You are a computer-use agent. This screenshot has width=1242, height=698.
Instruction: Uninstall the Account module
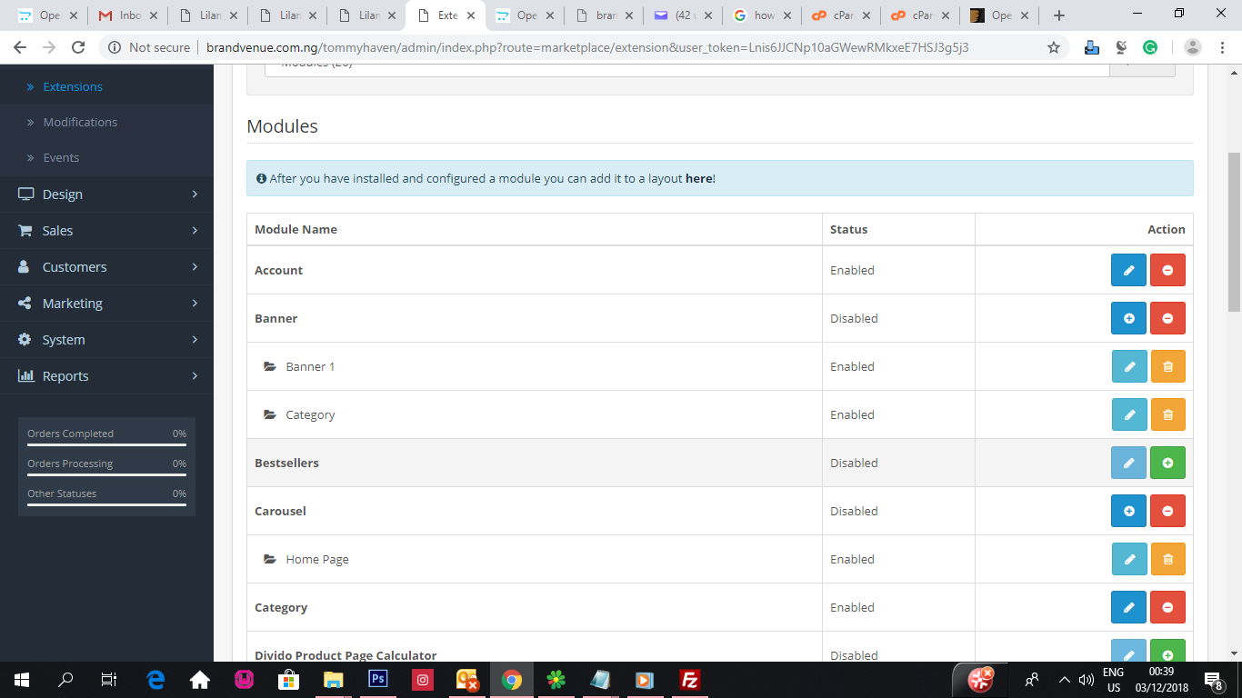coord(1167,270)
